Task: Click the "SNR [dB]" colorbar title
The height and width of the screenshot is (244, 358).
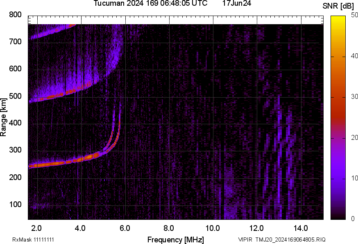Action: tap(338, 6)
